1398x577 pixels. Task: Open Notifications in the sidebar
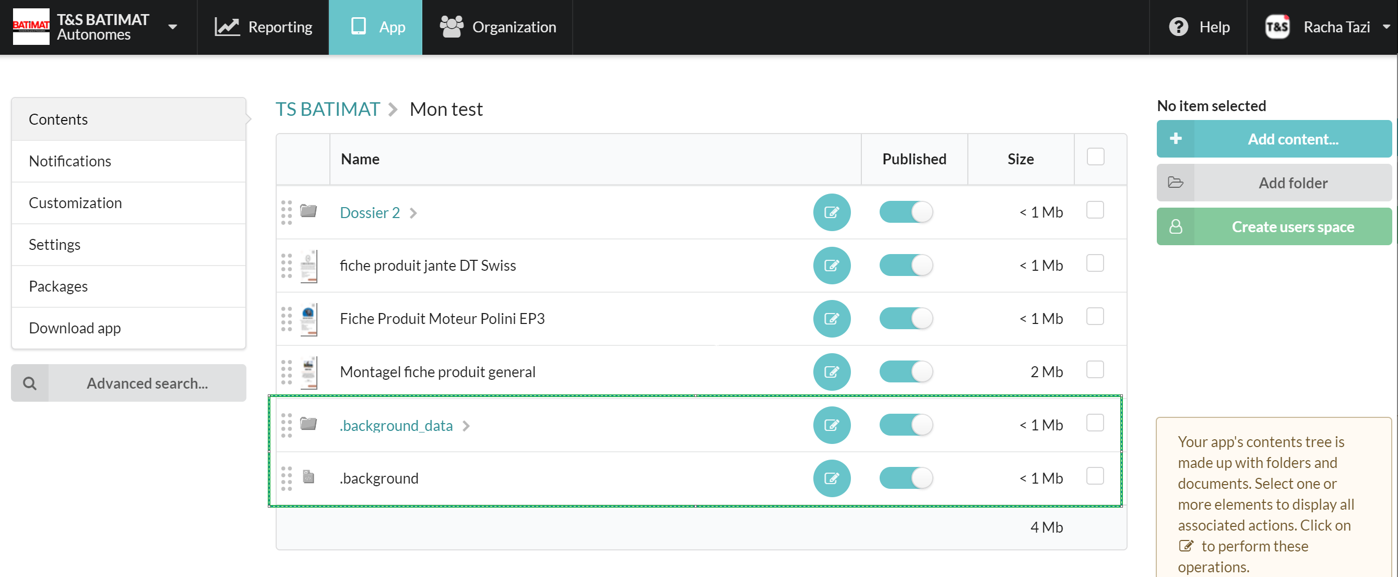click(x=128, y=161)
